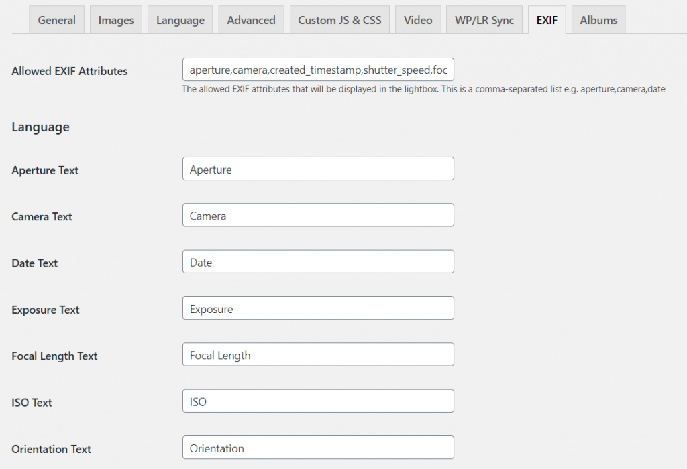Click the Exposure Text input box
The image size is (687, 469).
(x=318, y=308)
